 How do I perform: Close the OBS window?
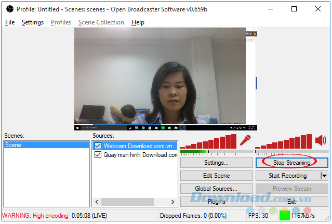(318, 9)
